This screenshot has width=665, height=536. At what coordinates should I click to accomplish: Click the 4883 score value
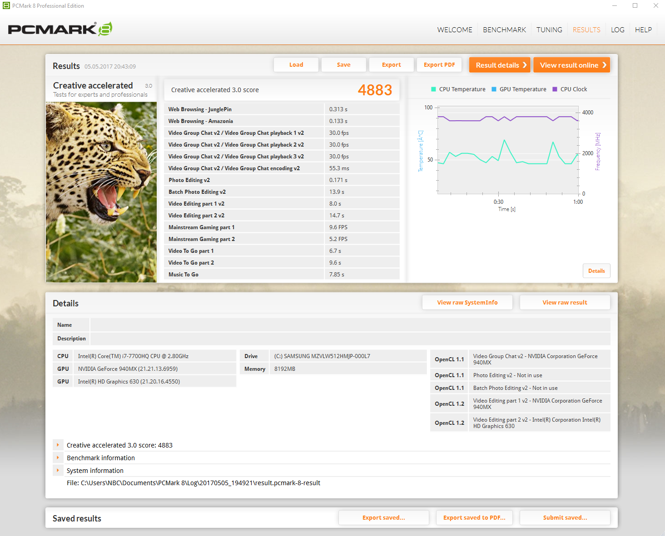[375, 90]
